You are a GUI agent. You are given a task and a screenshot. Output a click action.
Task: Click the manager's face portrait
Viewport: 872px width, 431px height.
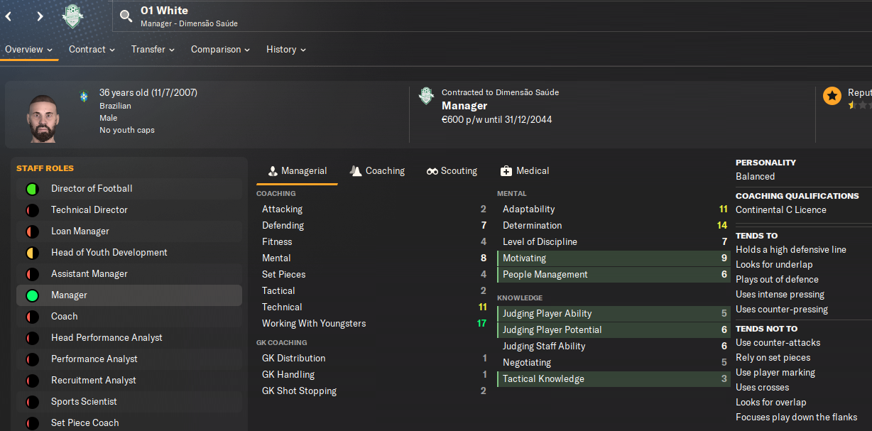point(42,118)
